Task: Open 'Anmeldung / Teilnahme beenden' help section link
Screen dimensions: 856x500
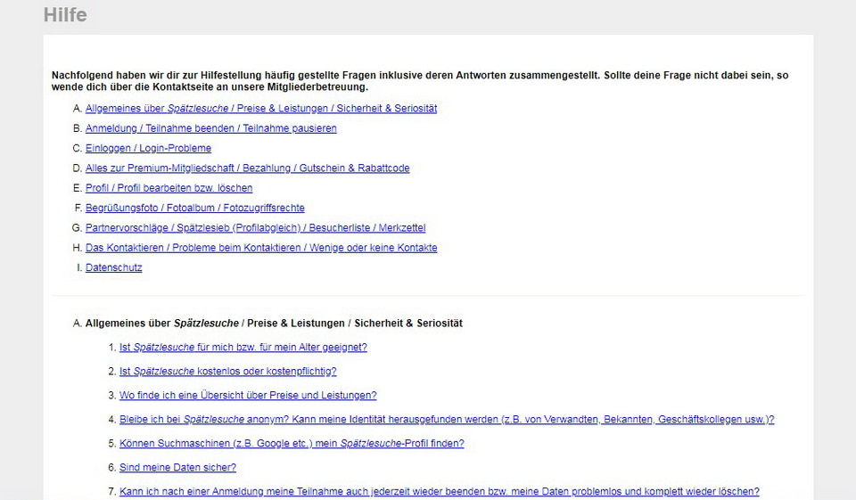Action: click(210, 128)
